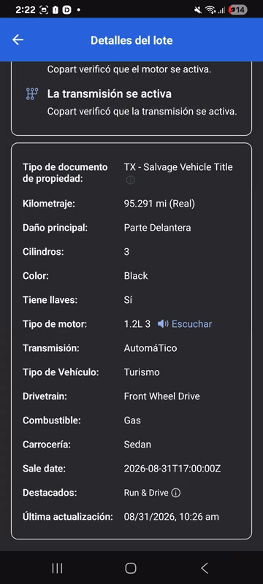Tap the info icon under Salvage Vehicle Title

(x=130, y=180)
